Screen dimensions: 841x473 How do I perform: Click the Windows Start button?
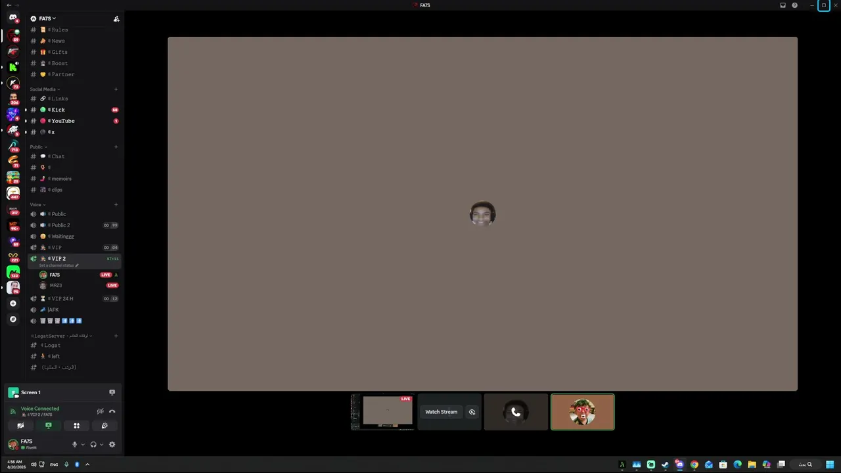pyautogui.click(x=830, y=464)
